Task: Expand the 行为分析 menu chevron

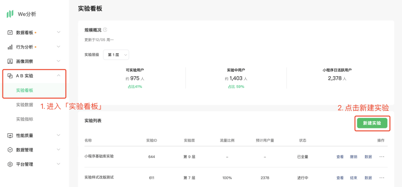Action: (x=59, y=47)
